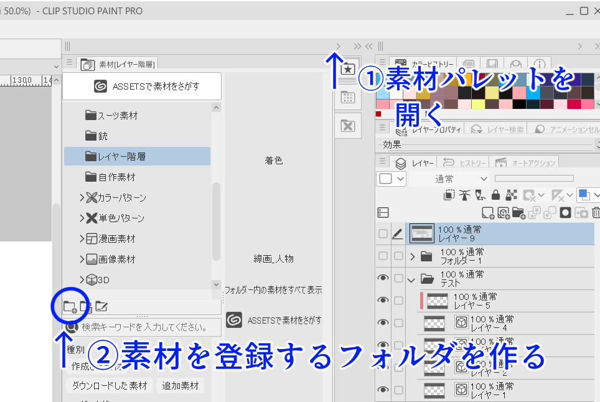Expand the 3D tree node

point(82,279)
